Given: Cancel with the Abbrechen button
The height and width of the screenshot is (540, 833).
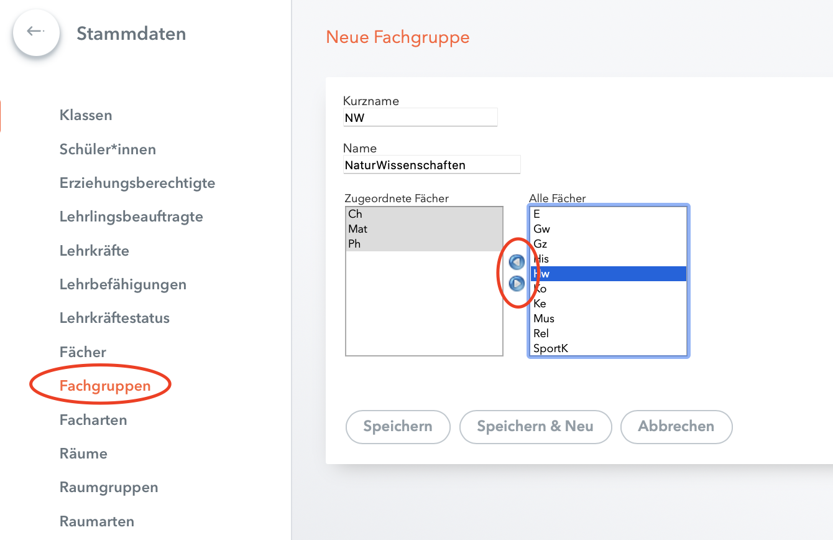Looking at the screenshot, I should coord(676,427).
